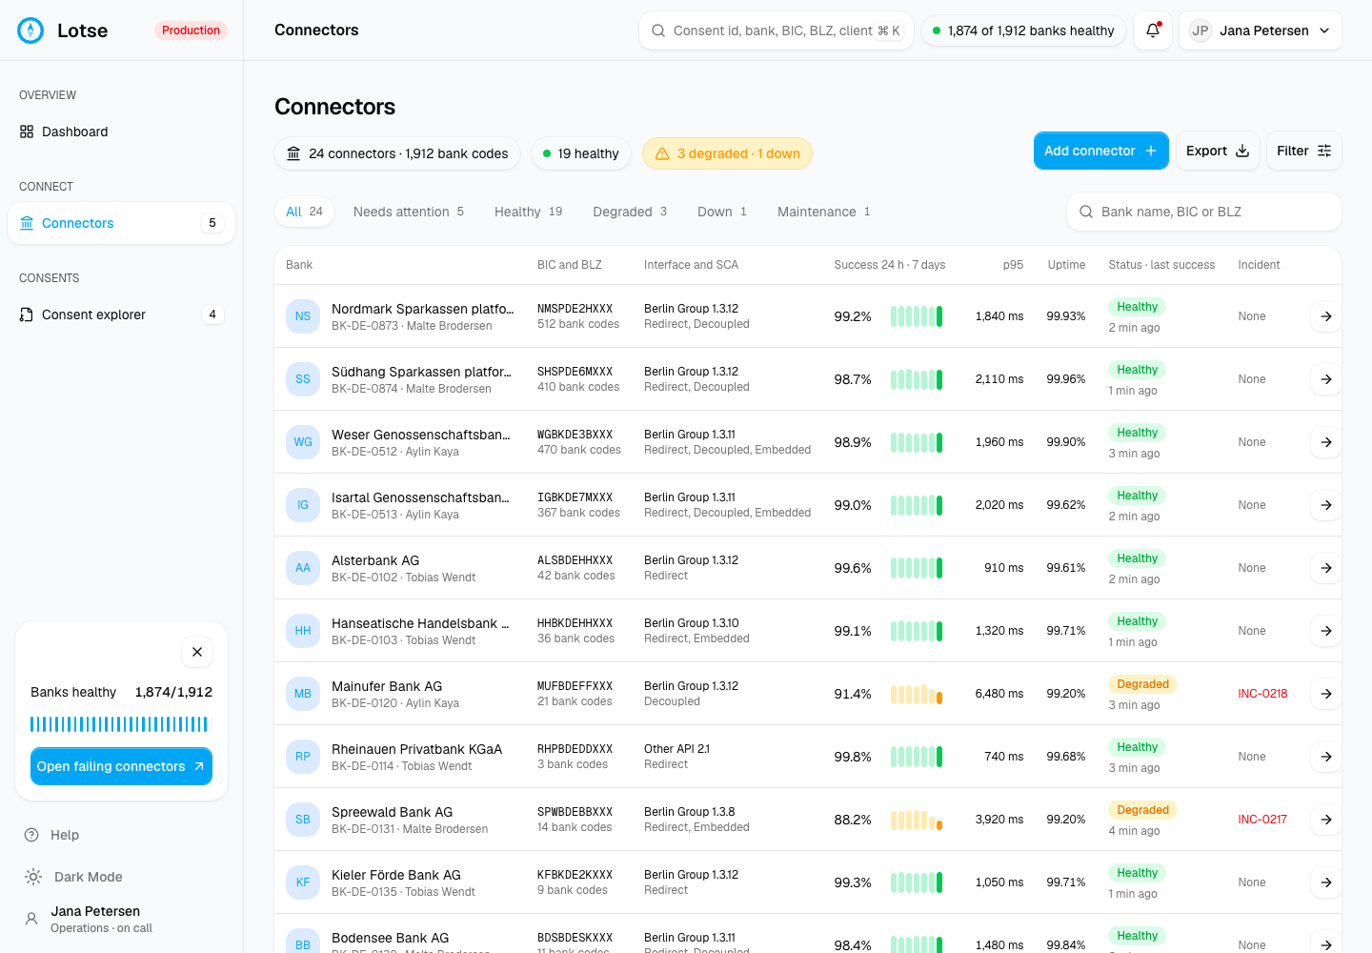Switch to the Maintenance tab

click(x=824, y=212)
